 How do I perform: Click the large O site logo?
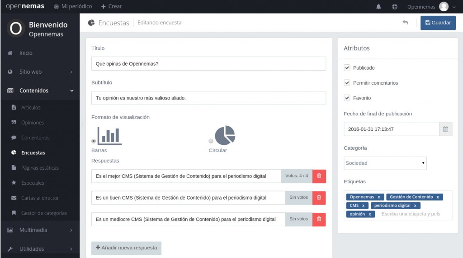pos(16,29)
